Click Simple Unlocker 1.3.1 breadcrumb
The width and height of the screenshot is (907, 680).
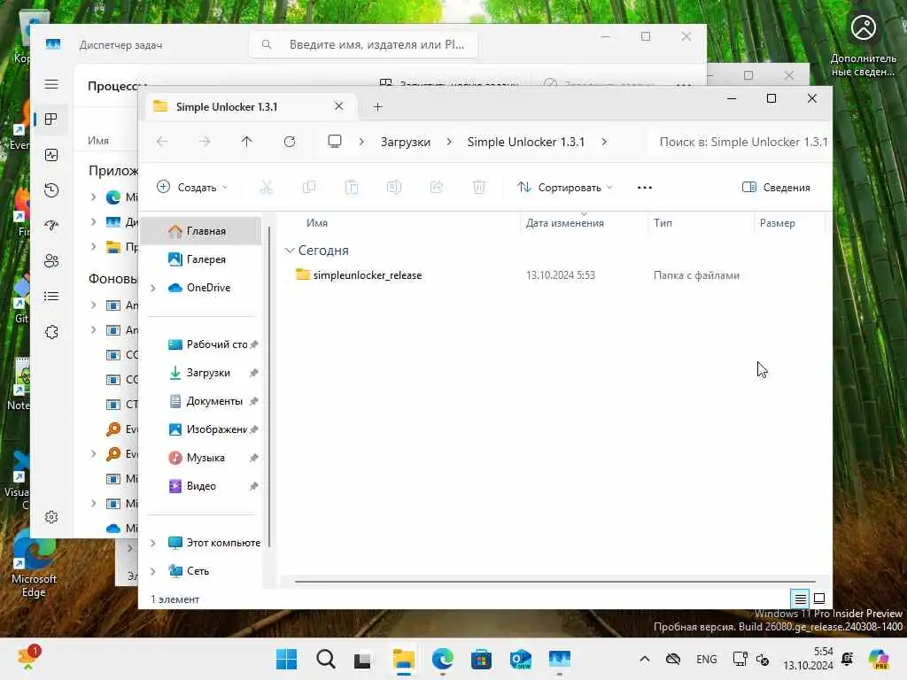coord(526,142)
